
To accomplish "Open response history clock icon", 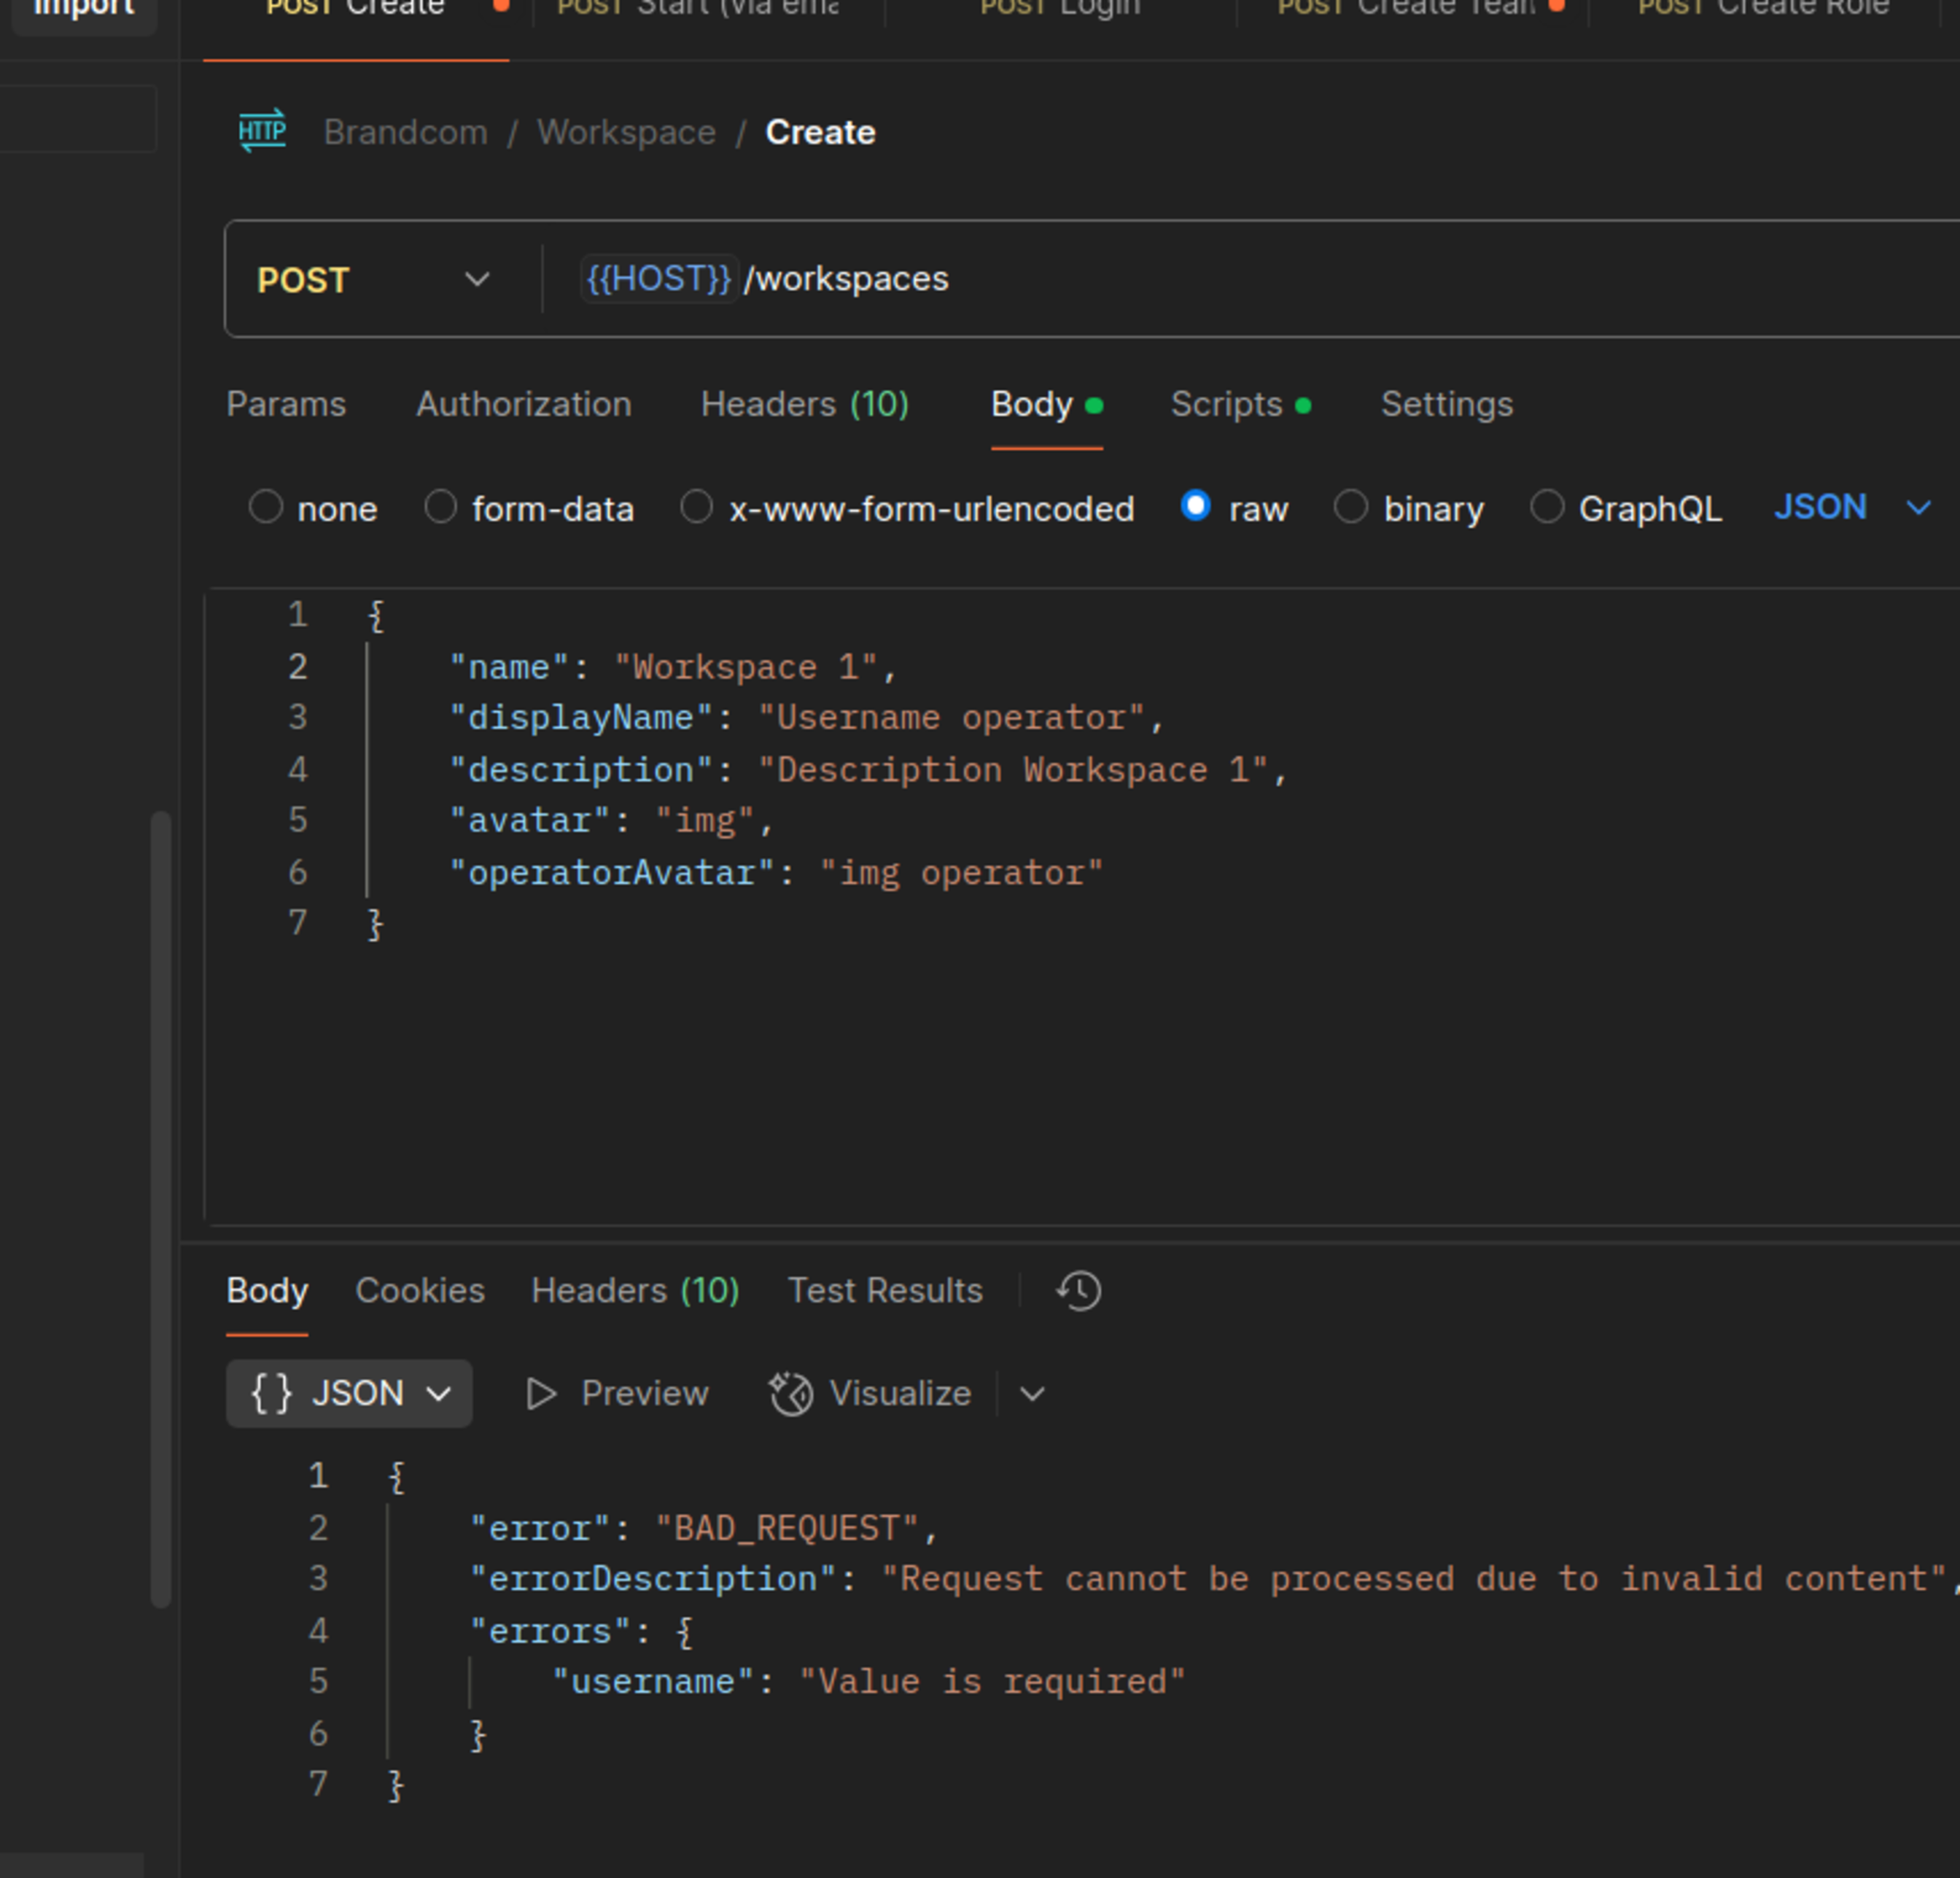I will click(1079, 1291).
